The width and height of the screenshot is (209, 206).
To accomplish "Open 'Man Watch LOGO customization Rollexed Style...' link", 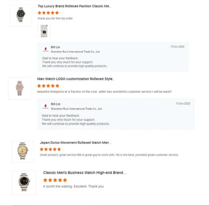I will pos(76,79).
